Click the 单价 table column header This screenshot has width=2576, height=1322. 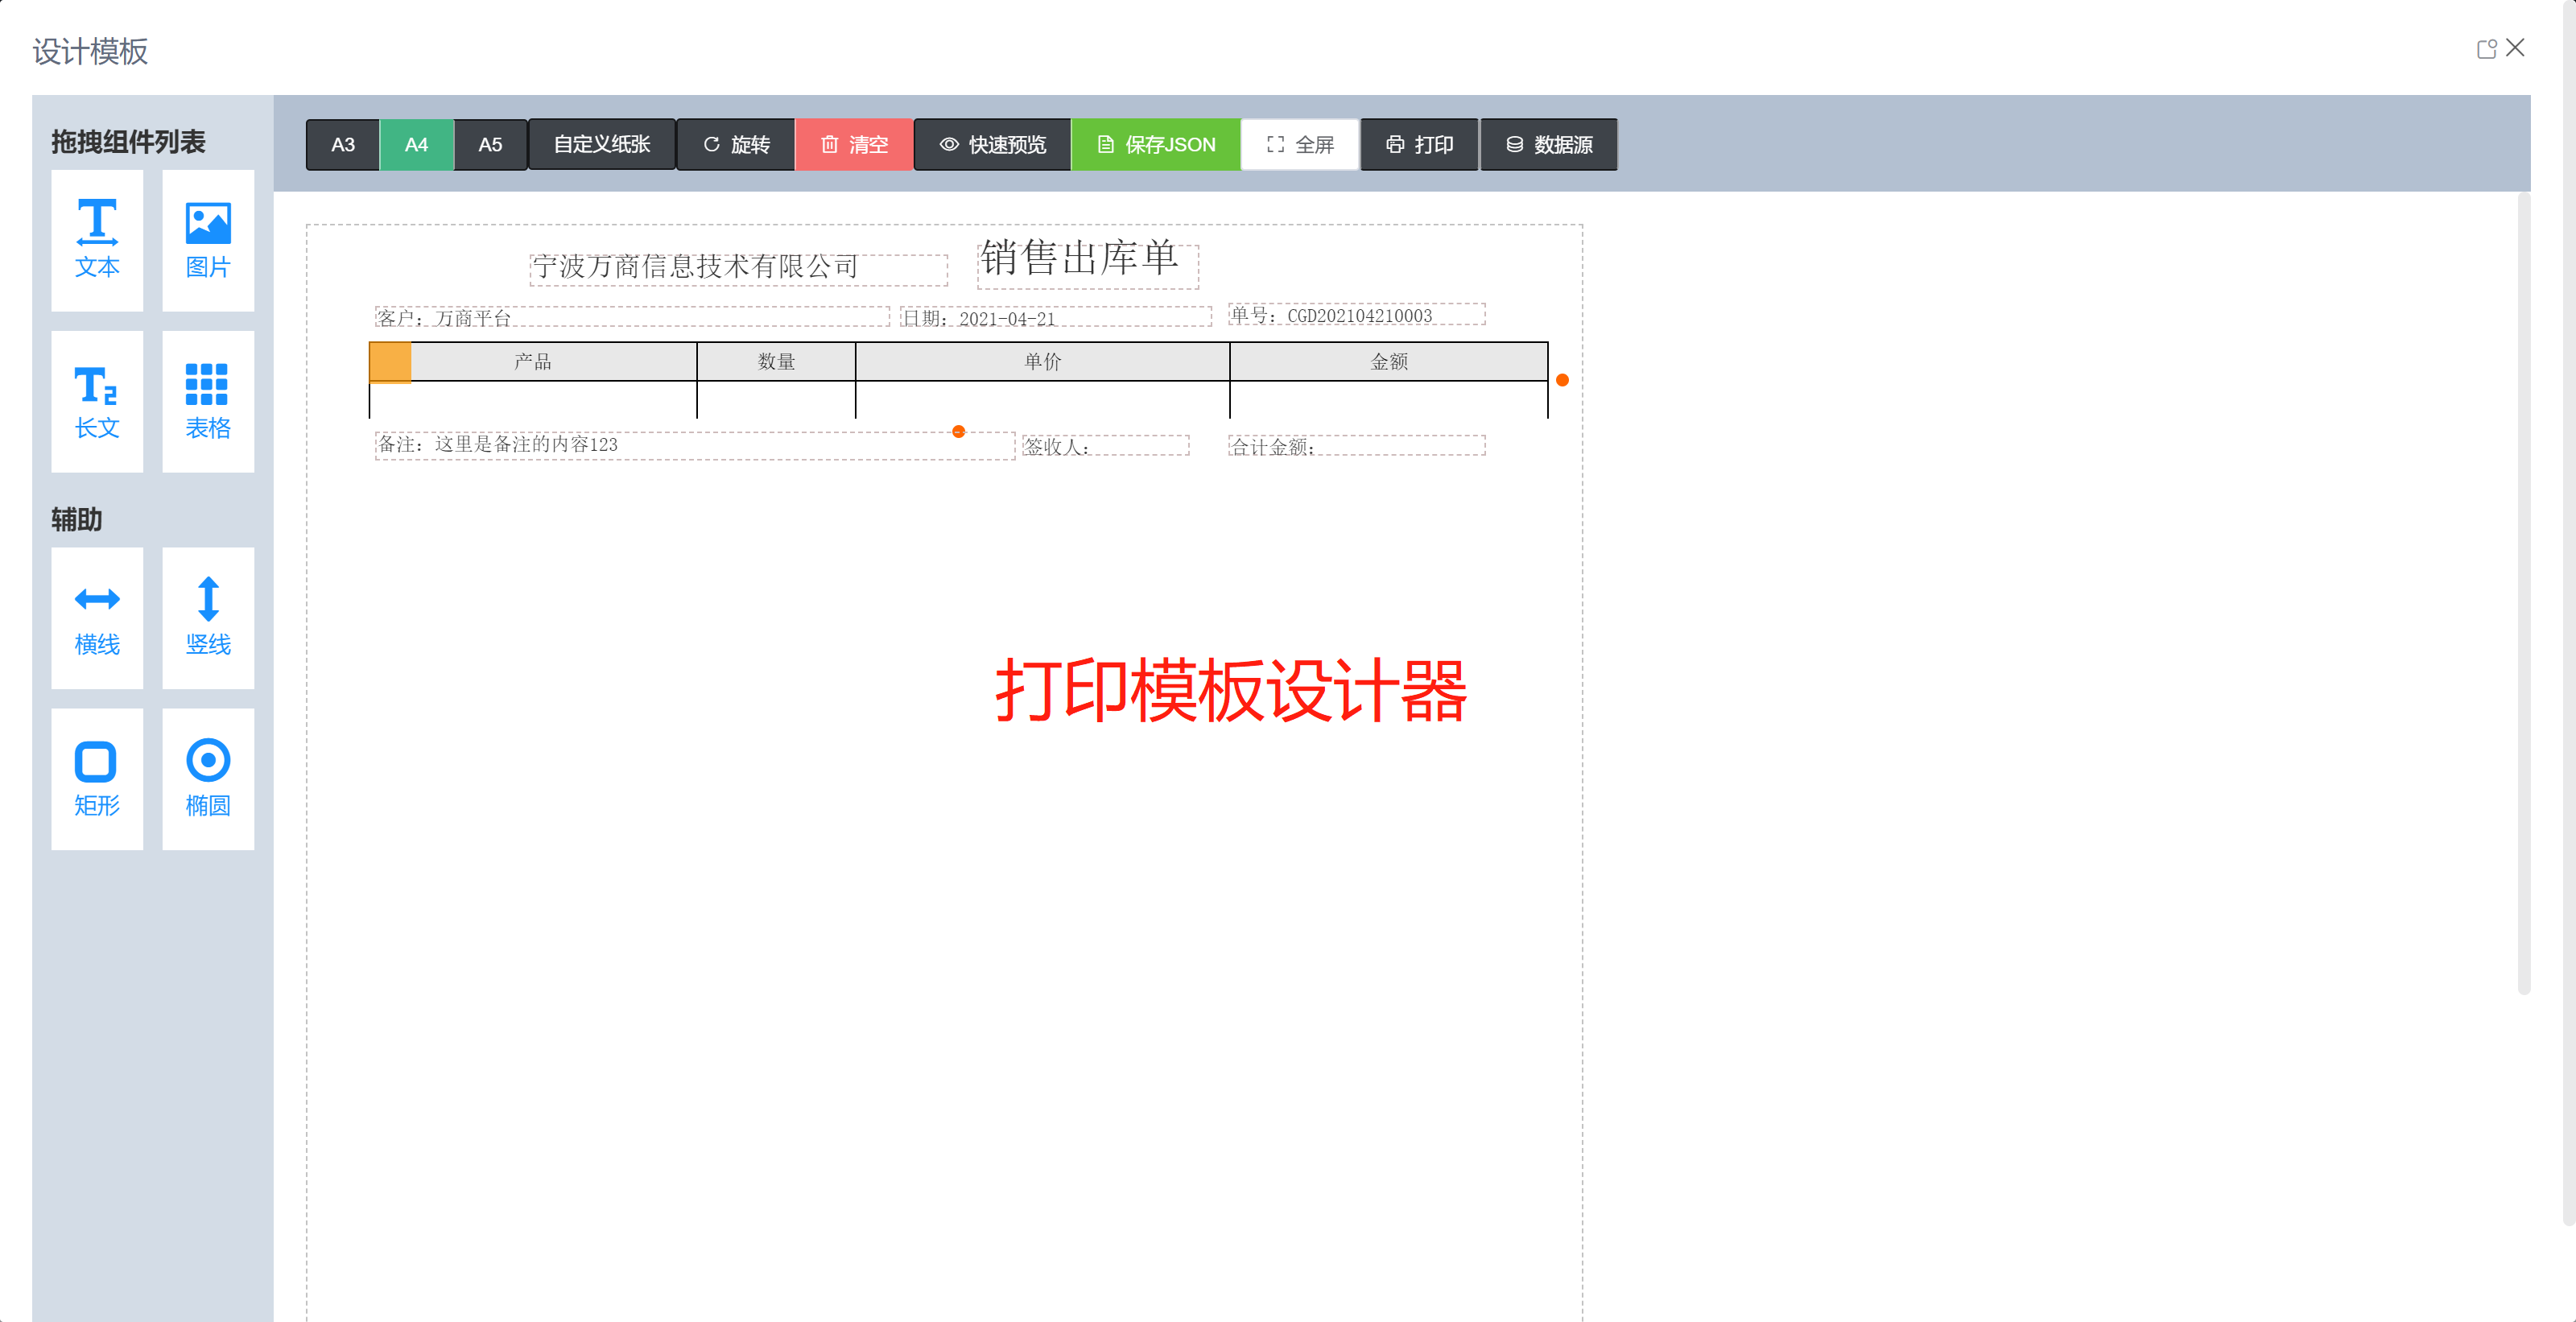(1042, 361)
